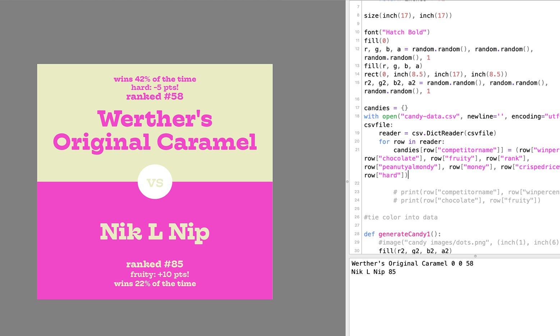Screen dimensions: 560x336
Task: Click line number 8 in the gutter
Action: (x=358, y=15)
